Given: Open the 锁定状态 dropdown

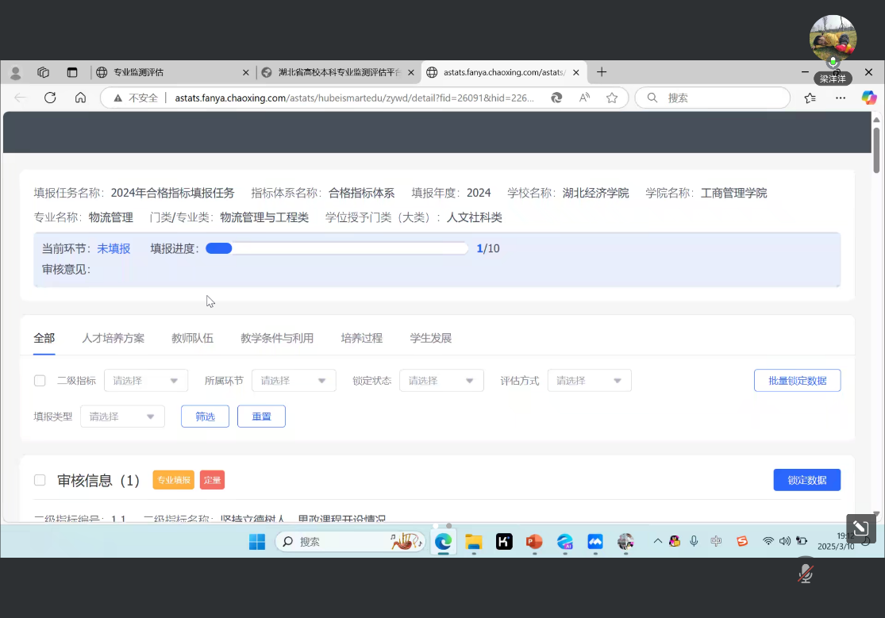Looking at the screenshot, I should [441, 381].
